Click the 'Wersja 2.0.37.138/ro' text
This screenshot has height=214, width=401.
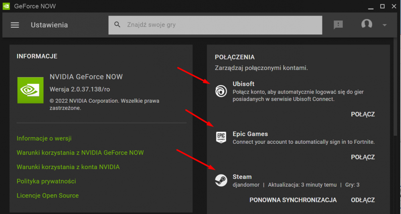[x=80, y=89]
